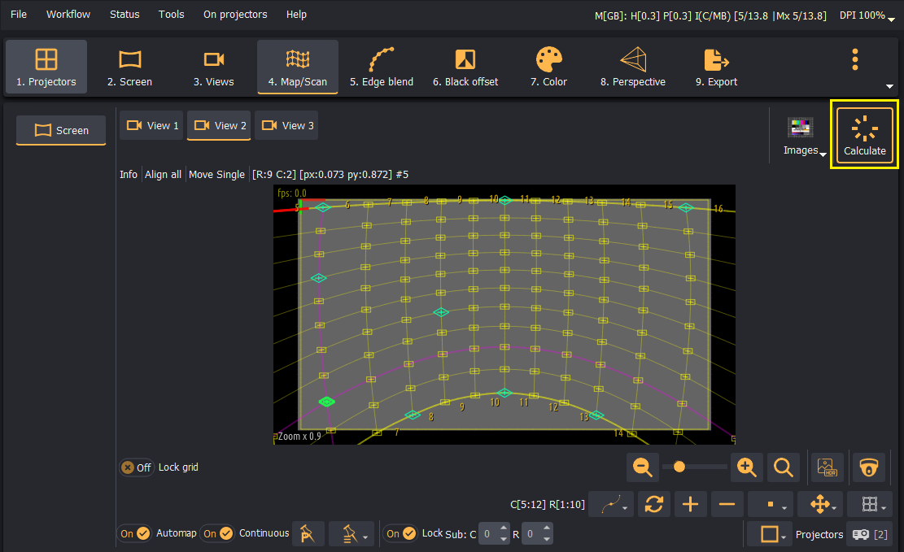
Task: Open the 6. Black offset step
Action: coord(465,67)
